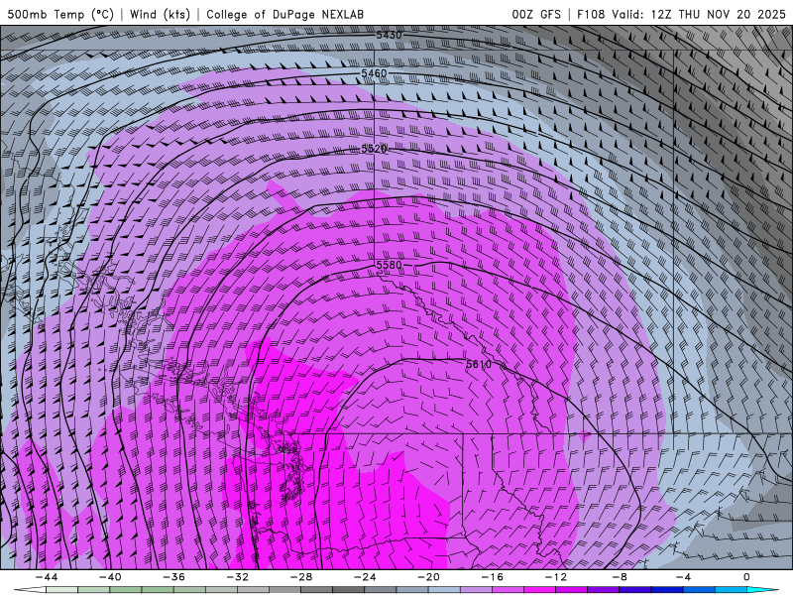Click the -32 colorbar tick label

(237, 577)
